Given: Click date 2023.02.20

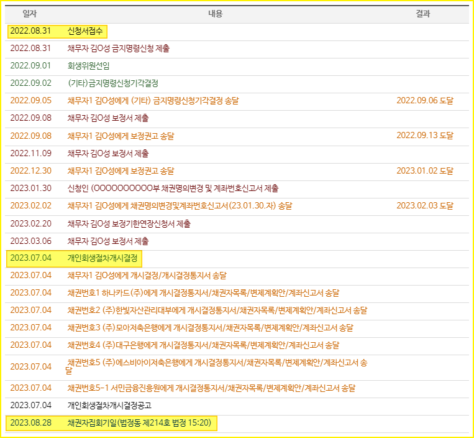Looking at the screenshot, I should 30,224.
